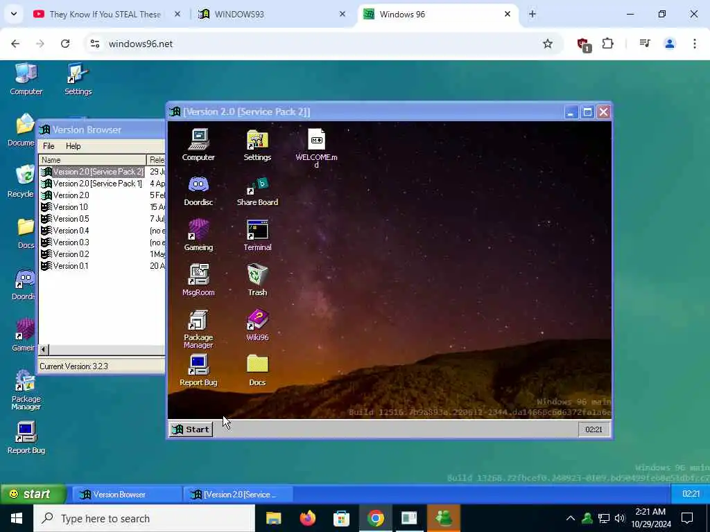Open the Help menu in Version Browser
This screenshot has height=532, width=710.
point(73,146)
